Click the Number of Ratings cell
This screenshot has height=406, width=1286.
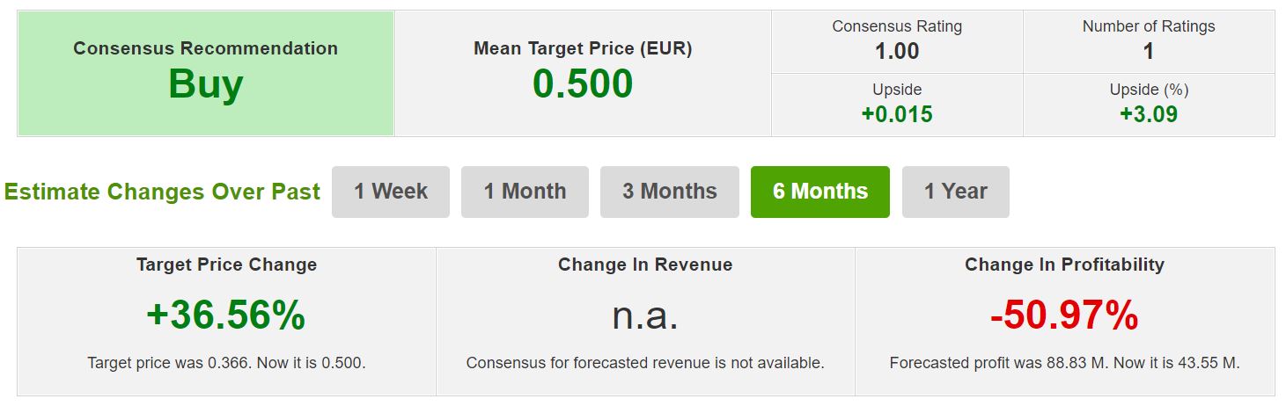(1148, 42)
